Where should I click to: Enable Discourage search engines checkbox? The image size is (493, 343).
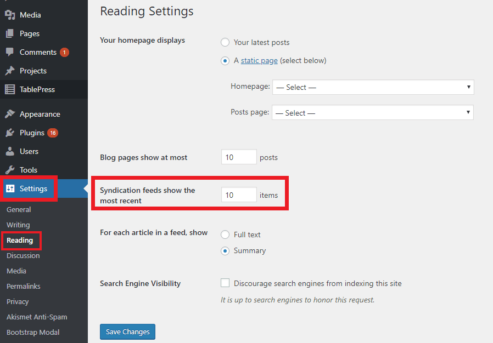(x=225, y=283)
